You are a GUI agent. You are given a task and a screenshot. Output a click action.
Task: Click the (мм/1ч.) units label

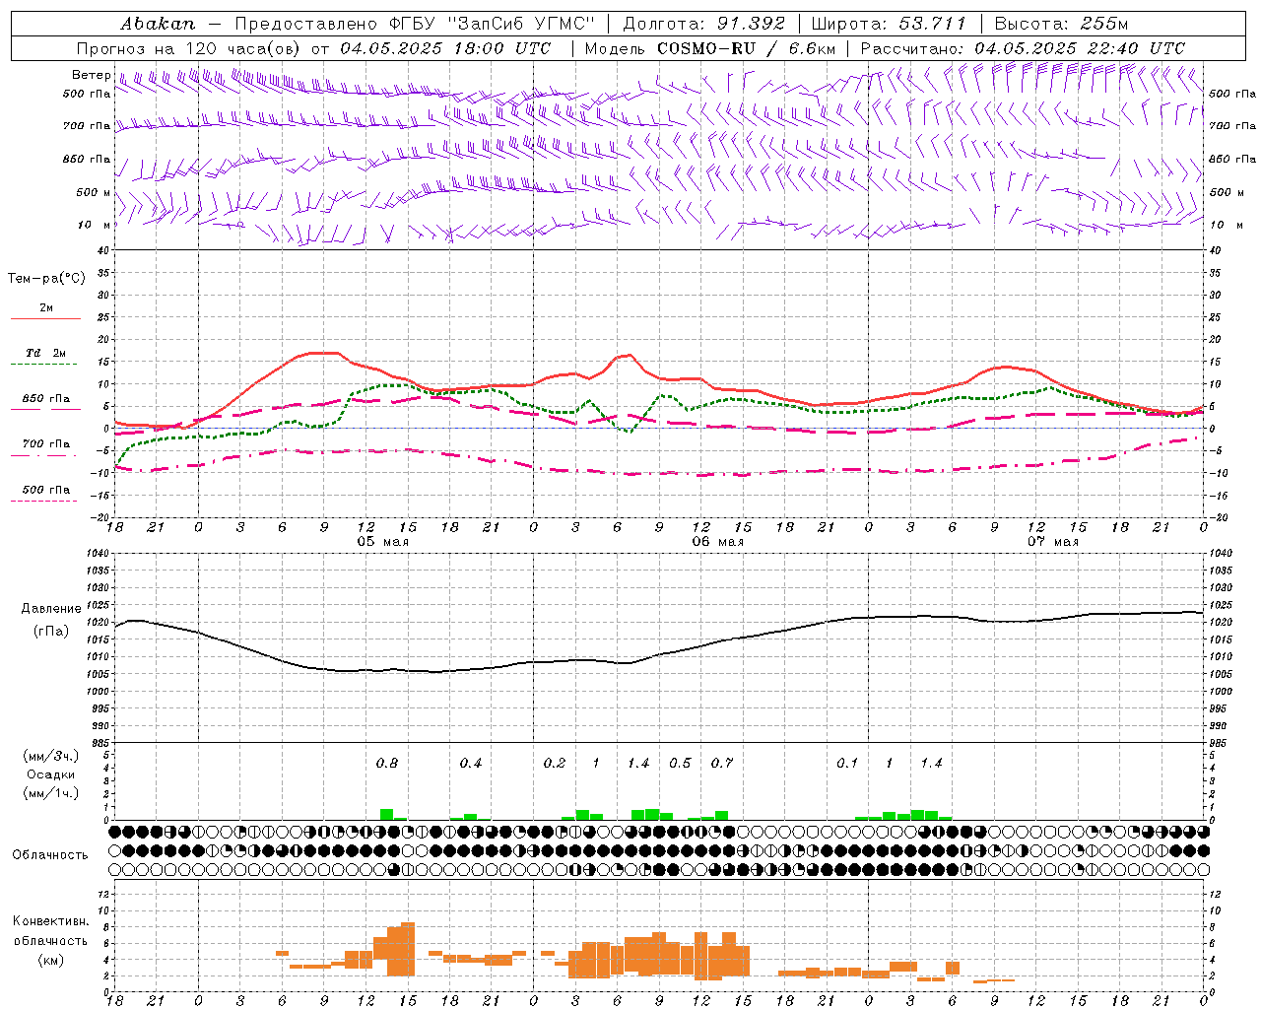pos(50,793)
